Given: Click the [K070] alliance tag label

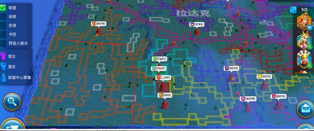Looking at the screenshot, I should click(231, 68).
